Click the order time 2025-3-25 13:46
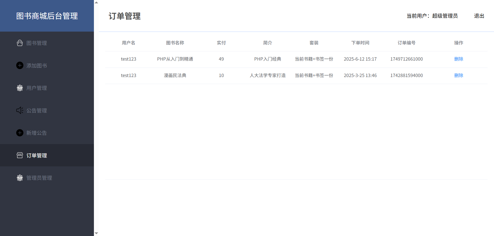The image size is (494, 236). pos(360,75)
